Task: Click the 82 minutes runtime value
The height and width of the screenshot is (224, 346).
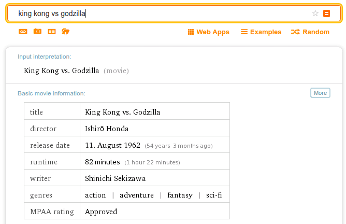Action: [x=103, y=162]
